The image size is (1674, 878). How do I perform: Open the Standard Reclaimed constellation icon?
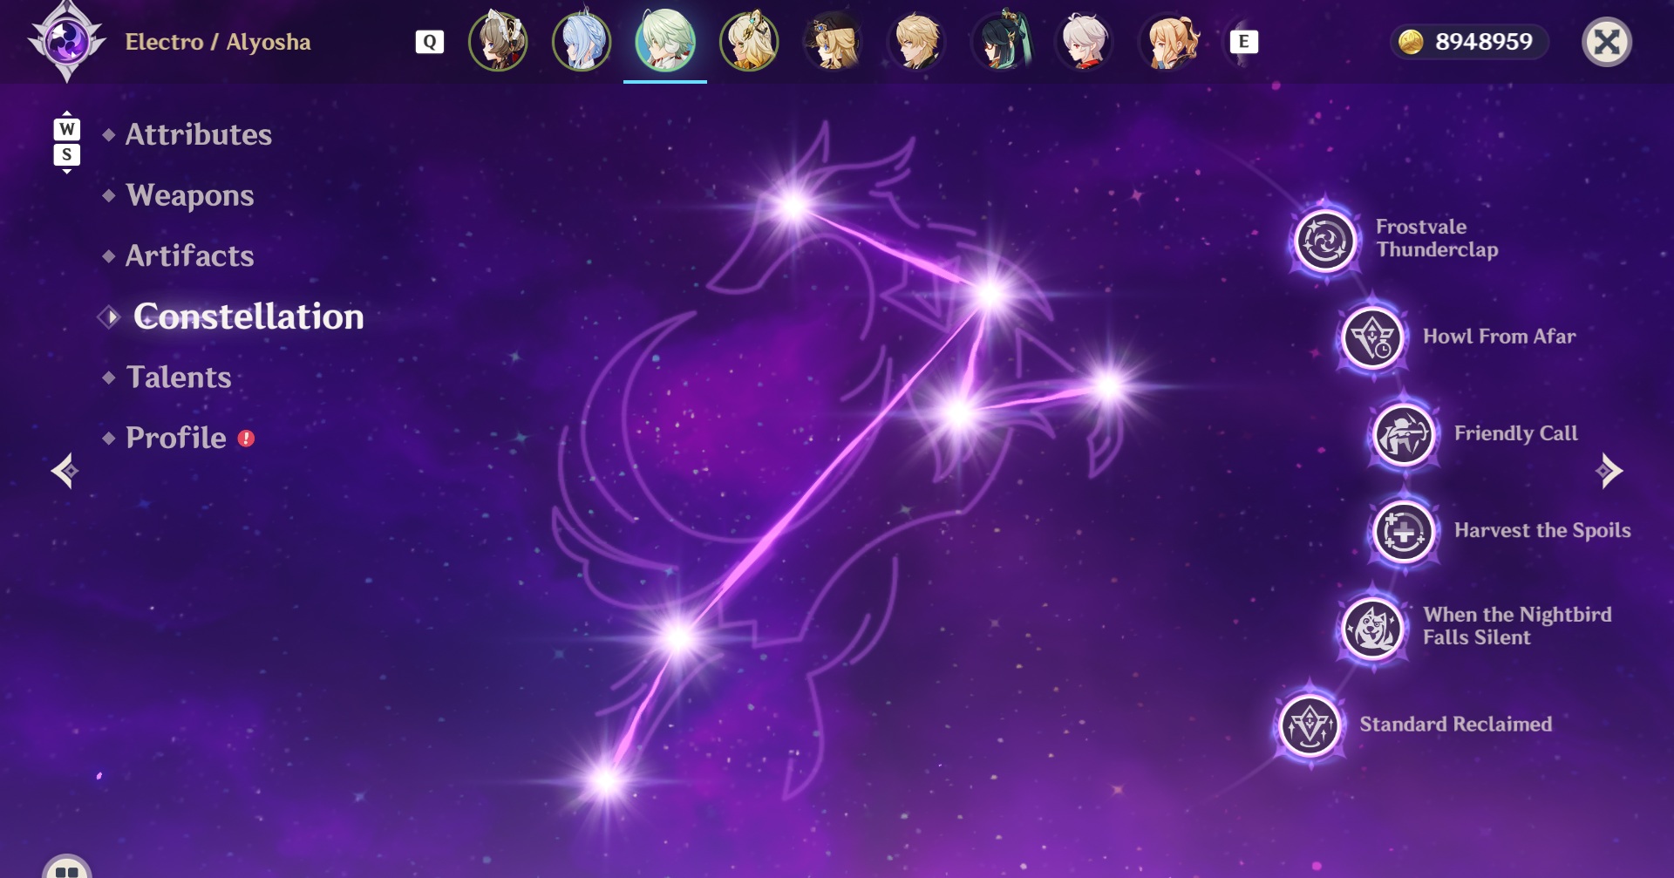1310,725
